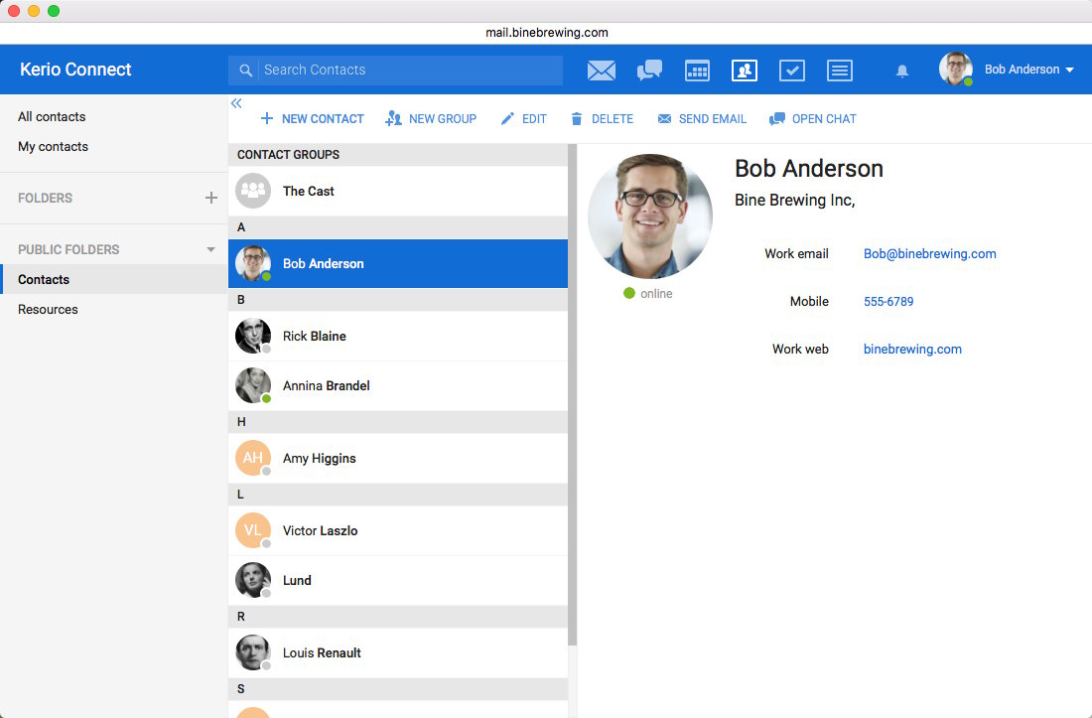Open Bob Anderson user menu dropdown
This screenshot has height=718, width=1092.
click(1029, 70)
